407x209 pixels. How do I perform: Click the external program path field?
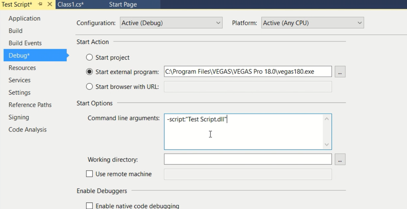pyautogui.click(x=247, y=72)
